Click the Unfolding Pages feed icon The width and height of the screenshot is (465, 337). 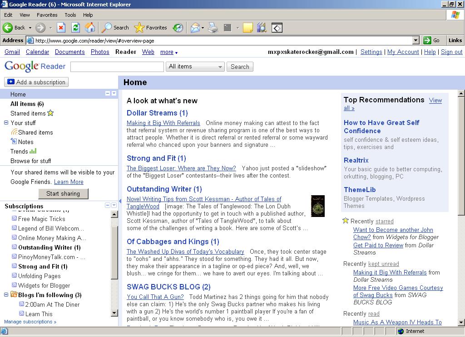coord(14,275)
